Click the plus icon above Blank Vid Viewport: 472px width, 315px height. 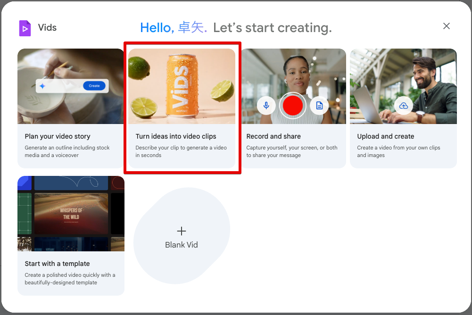tap(182, 231)
